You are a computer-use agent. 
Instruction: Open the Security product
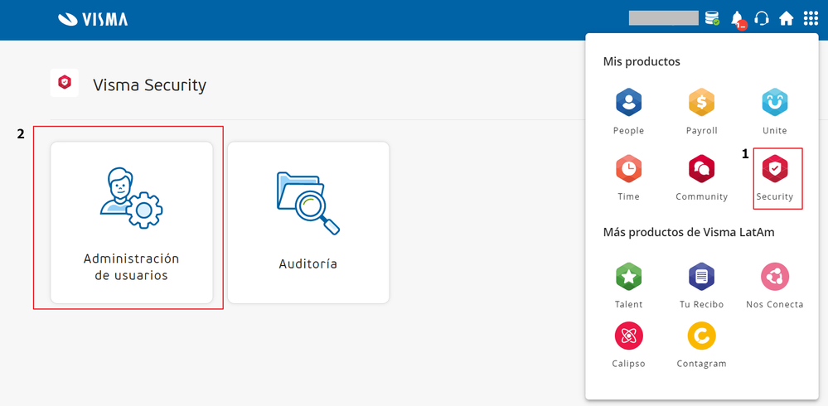[775, 178]
